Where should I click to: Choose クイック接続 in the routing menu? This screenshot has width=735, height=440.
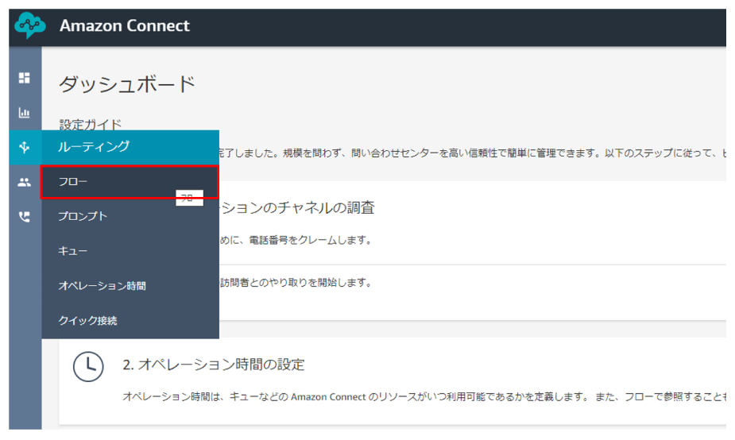click(130, 321)
